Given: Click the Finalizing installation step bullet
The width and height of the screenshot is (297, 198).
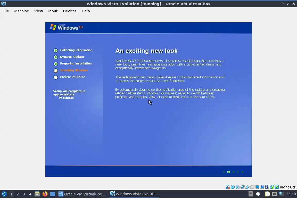Looking at the screenshot, I should 55,77.
